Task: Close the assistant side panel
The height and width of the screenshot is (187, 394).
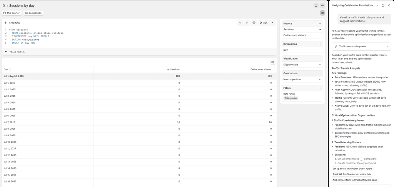Action: 389,5
